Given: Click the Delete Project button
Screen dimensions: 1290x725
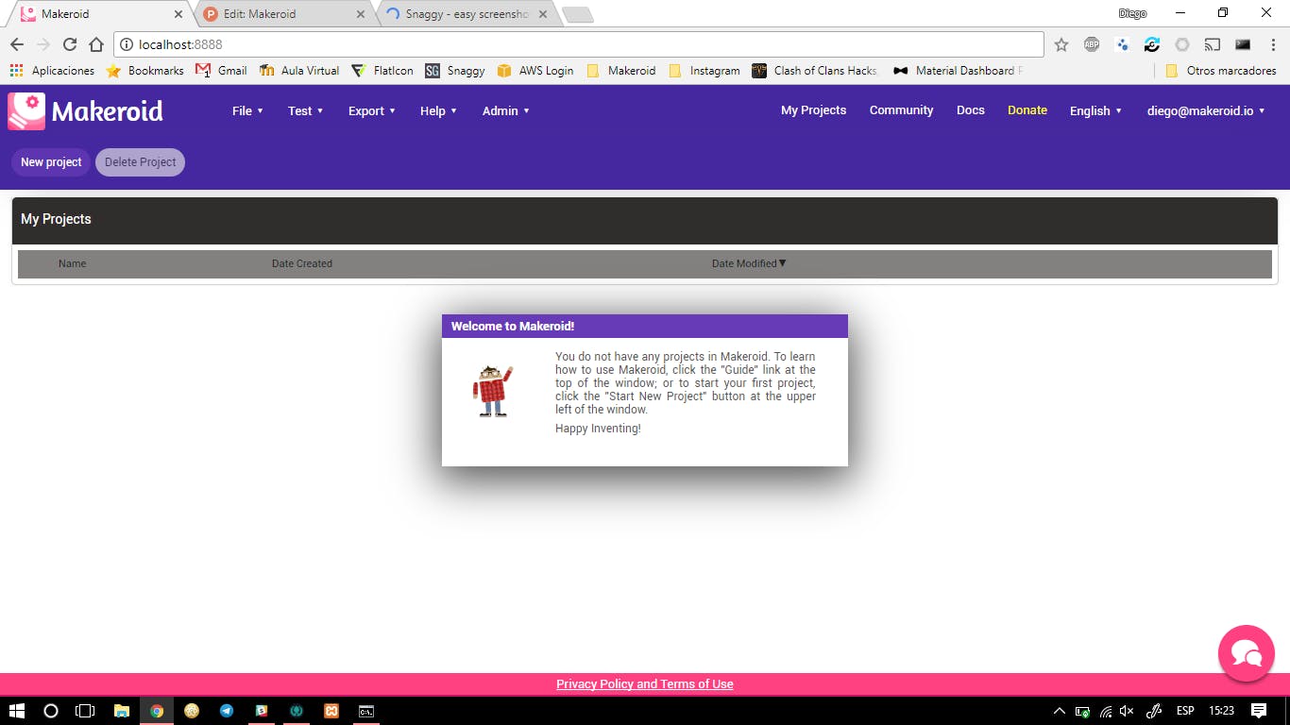Looking at the screenshot, I should coord(140,162).
